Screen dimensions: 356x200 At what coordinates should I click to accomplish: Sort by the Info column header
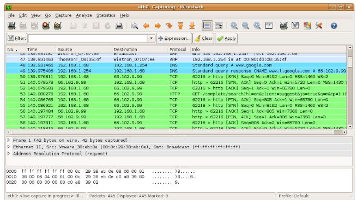(268, 49)
